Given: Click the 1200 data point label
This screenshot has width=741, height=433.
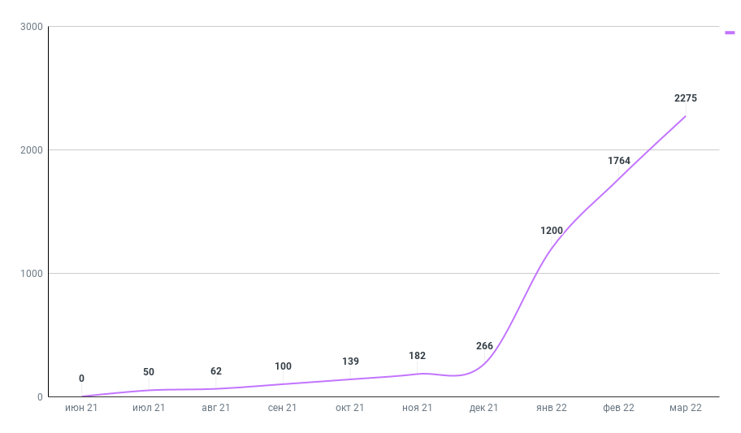Looking at the screenshot, I should [552, 231].
